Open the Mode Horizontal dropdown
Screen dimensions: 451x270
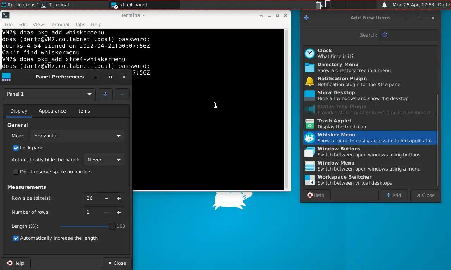77,136
